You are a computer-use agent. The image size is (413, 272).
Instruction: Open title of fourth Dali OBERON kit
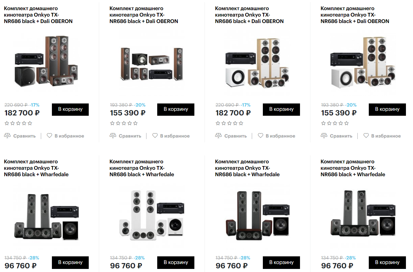tap(355, 15)
